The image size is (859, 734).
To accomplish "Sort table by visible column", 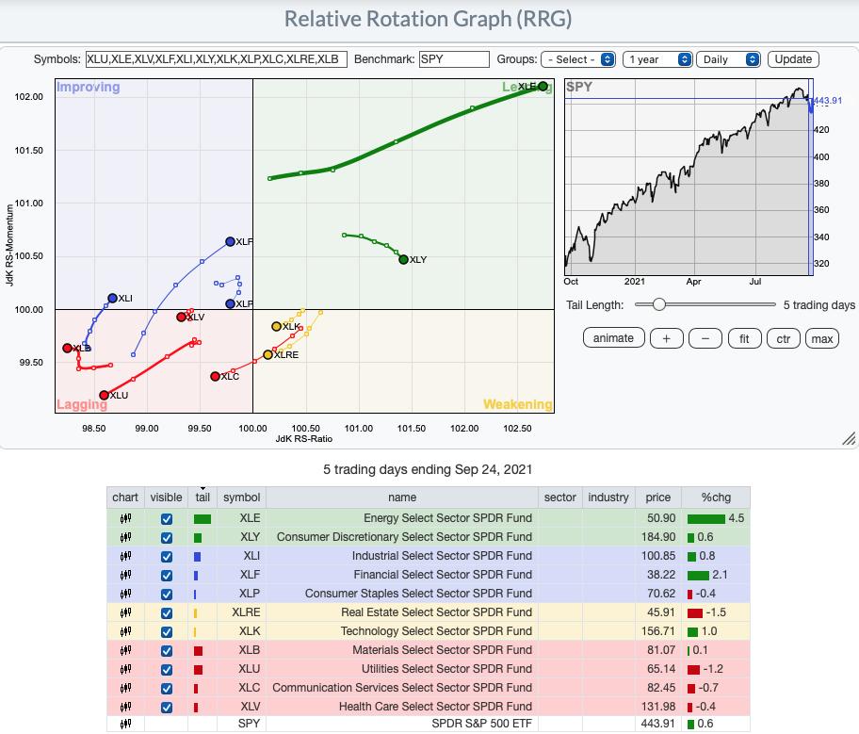I will click(166, 497).
